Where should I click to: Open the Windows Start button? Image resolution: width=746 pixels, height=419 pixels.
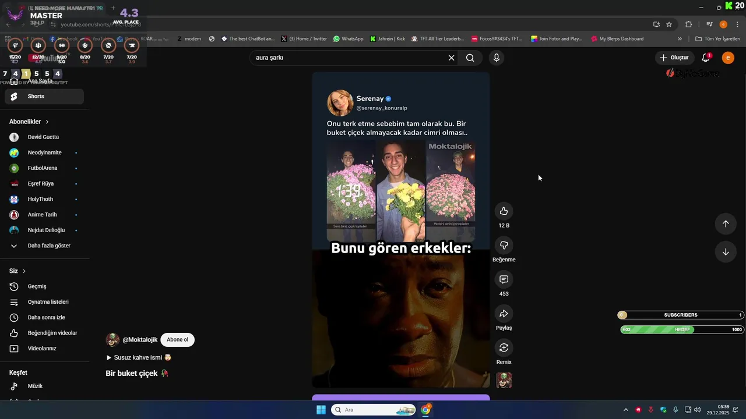[x=321, y=410]
